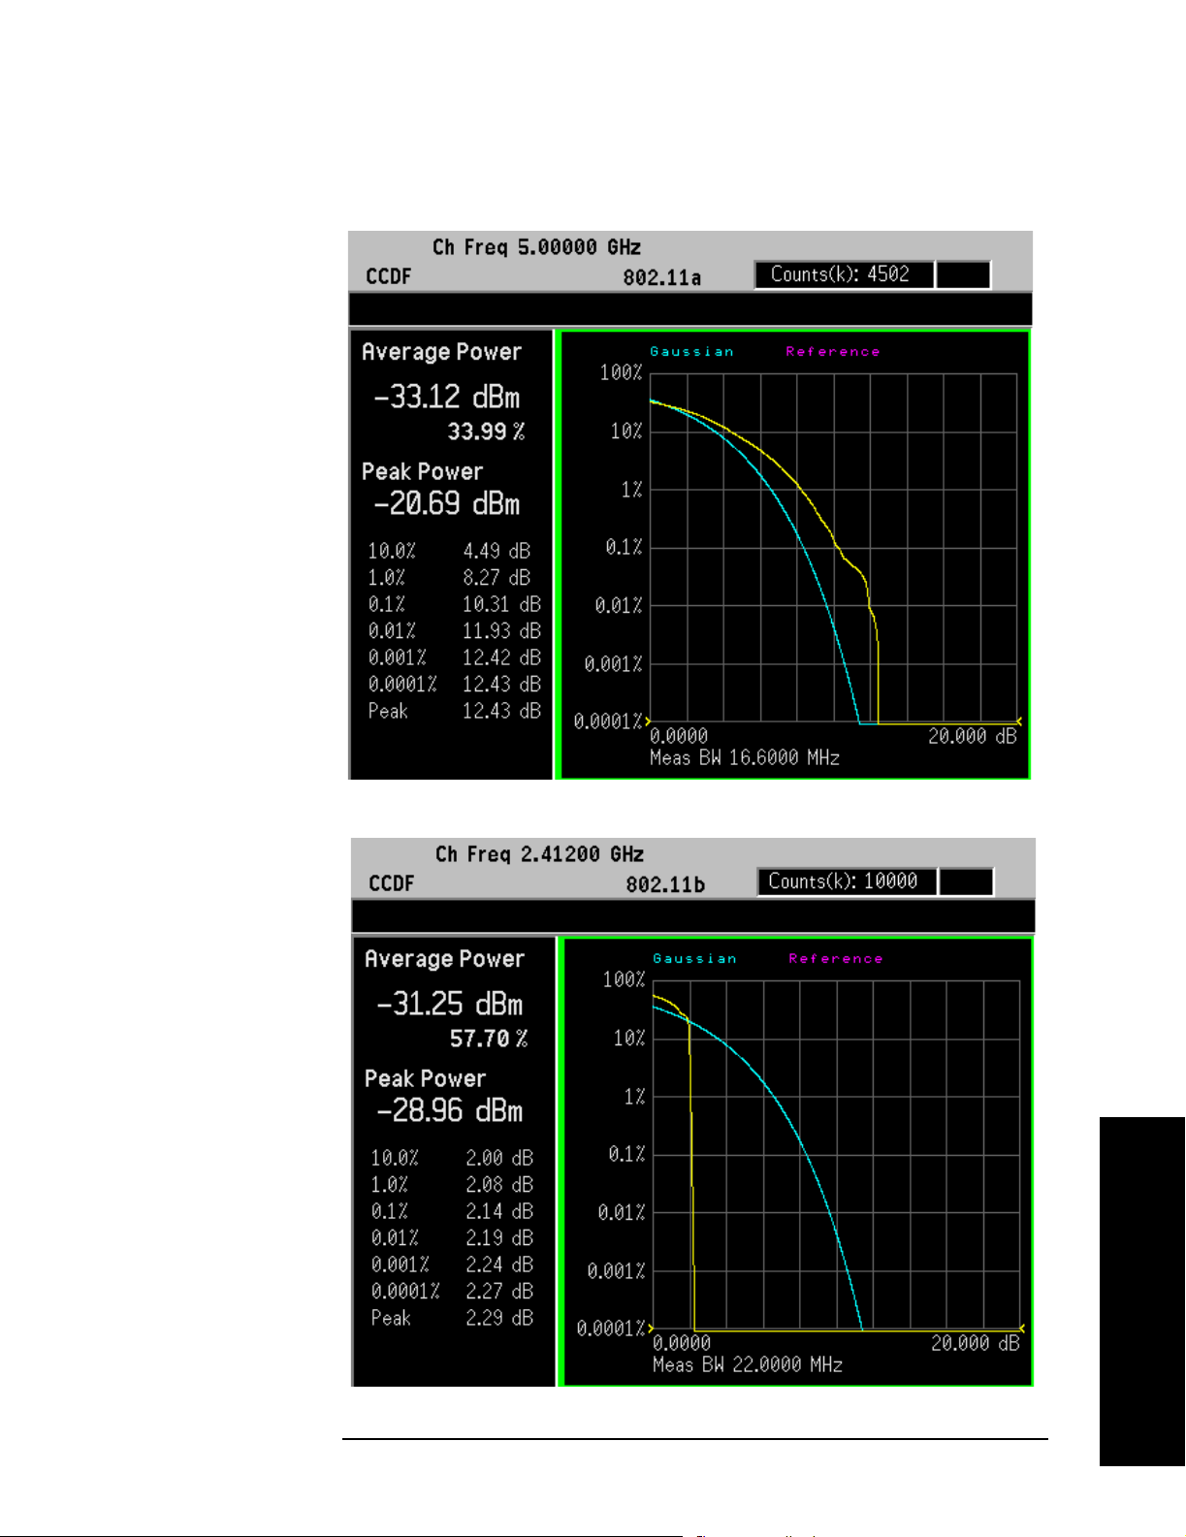Click the Reference legend in the 802.11a graph
Screen dimensions: 1186x1537
click(833, 352)
